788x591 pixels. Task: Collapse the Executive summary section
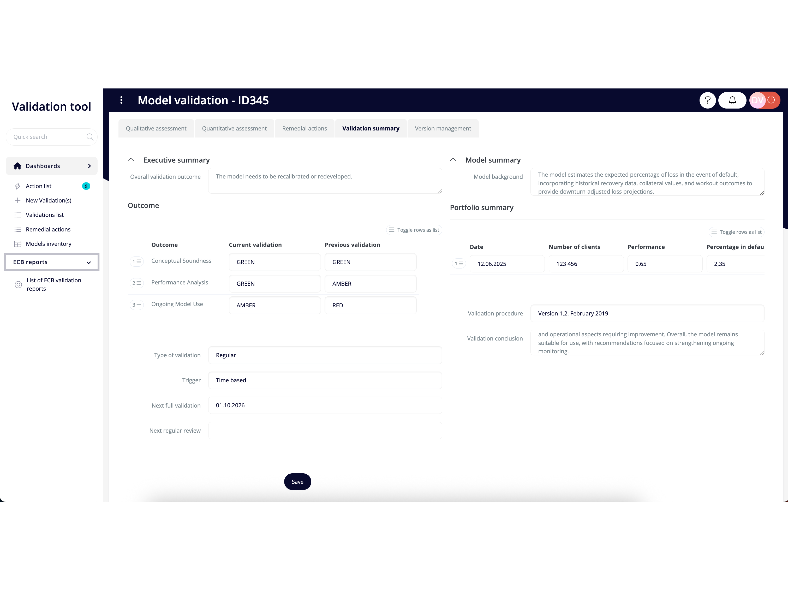coord(131,160)
